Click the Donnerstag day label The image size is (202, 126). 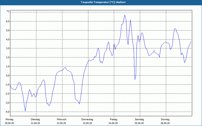[87, 119]
